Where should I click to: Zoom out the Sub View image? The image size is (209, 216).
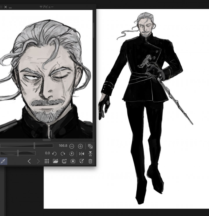click(x=72, y=146)
